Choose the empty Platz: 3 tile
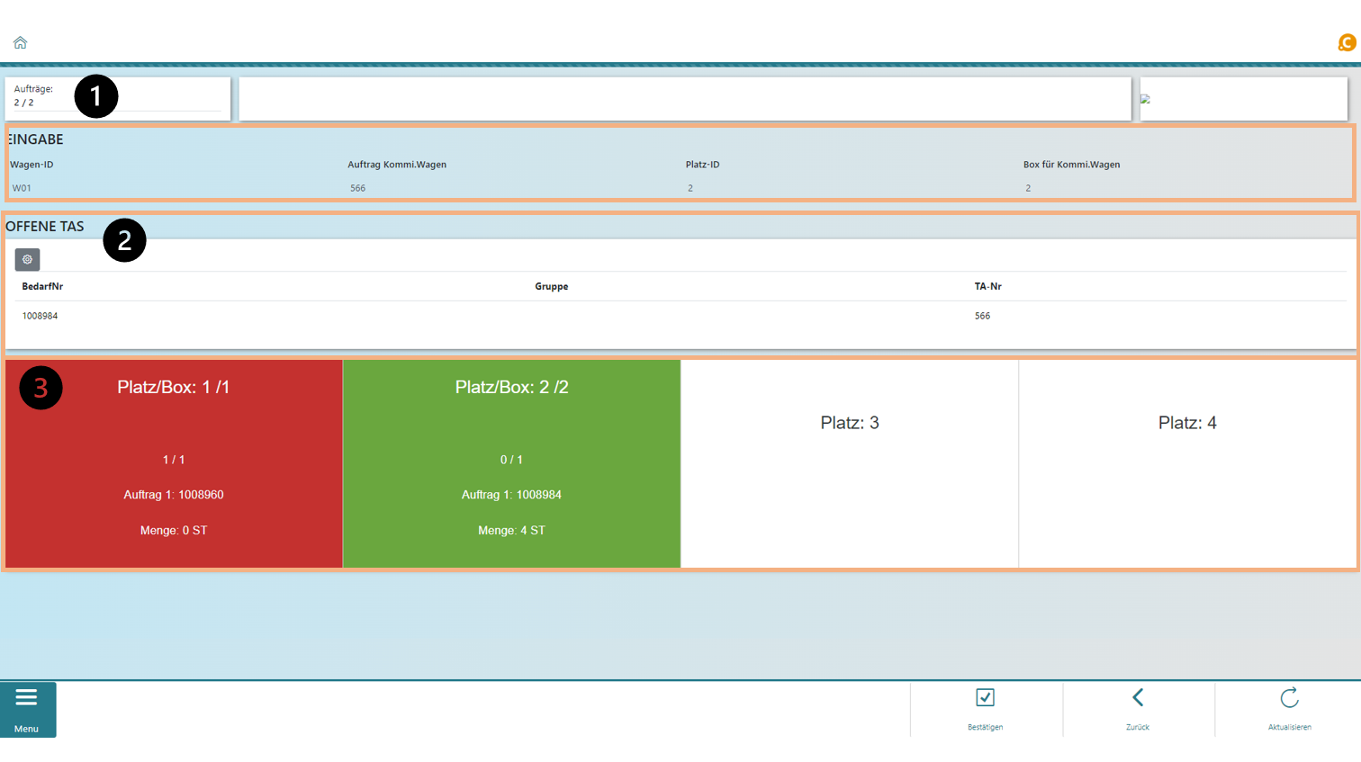This screenshot has width=1361, height=762. 850,463
